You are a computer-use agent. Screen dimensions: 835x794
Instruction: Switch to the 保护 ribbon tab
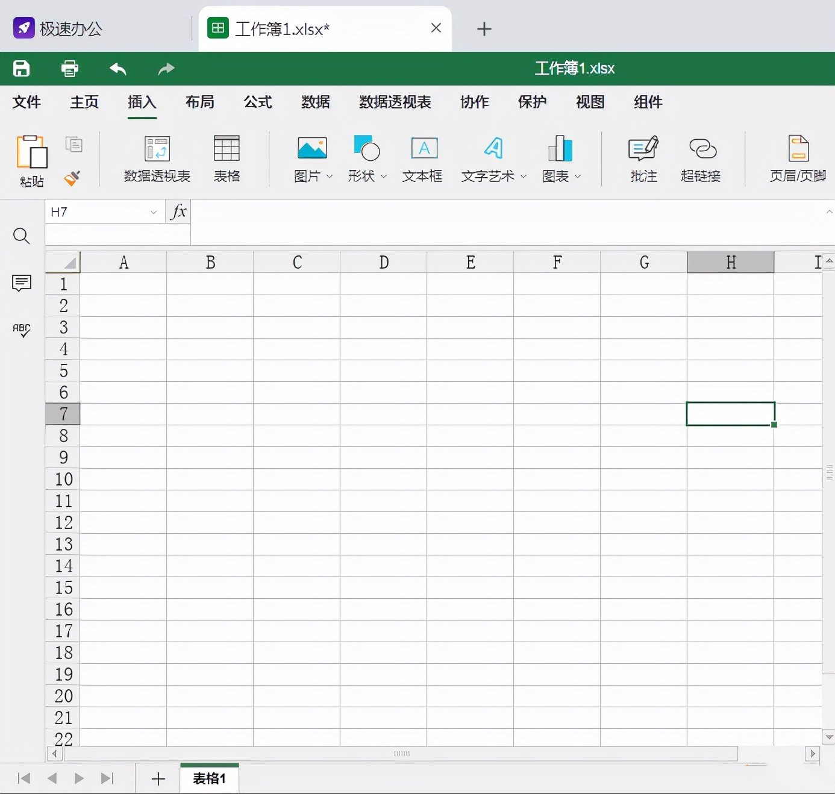(x=533, y=102)
